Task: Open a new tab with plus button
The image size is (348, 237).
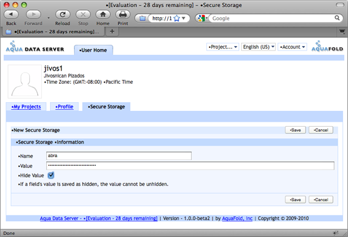Action: click(112, 32)
